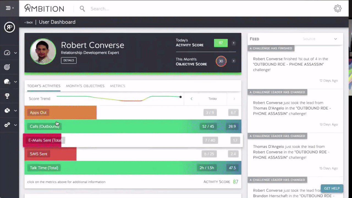Go to previous day in score trend
Screen dimensions: 352x198
click(x=191, y=99)
